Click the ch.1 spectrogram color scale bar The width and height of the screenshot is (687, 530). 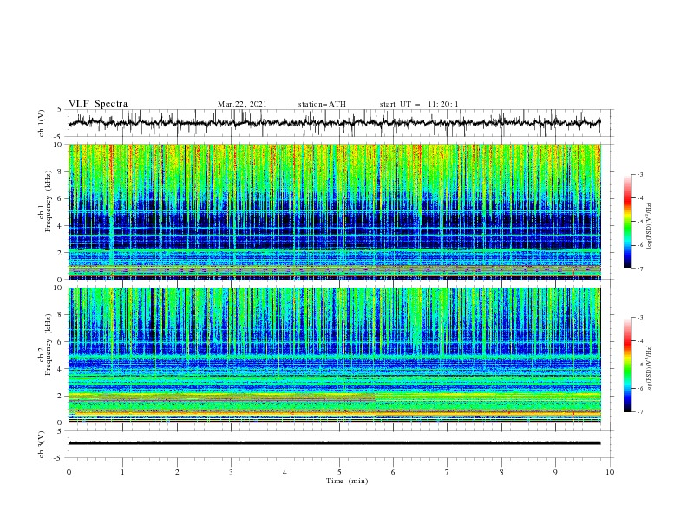click(628, 222)
